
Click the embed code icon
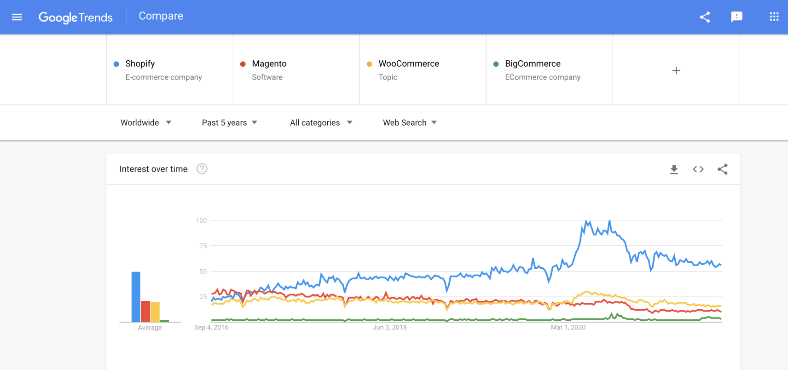click(x=698, y=169)
